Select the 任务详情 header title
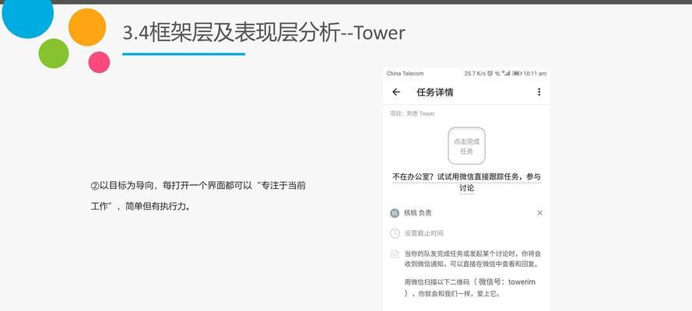The width and height of the screenshot is (692, 311). (x=434, y=92)
